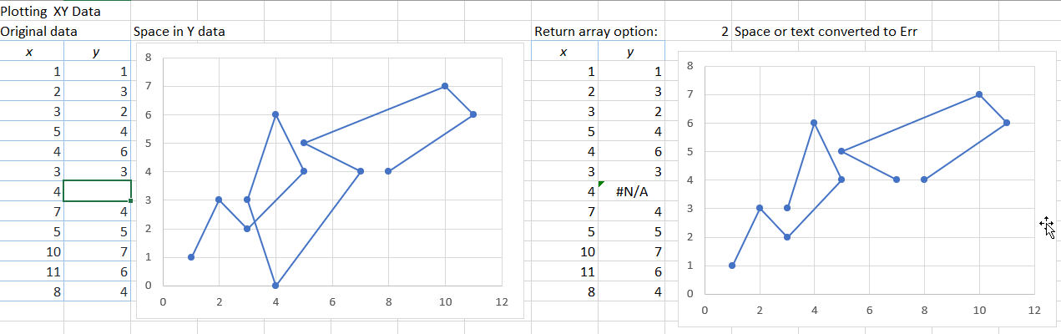The height and width of the screenshot is (334, 1061).
Task: Select the x header of the Original data table
Action: pyautogui.click(x=30, y=52)
